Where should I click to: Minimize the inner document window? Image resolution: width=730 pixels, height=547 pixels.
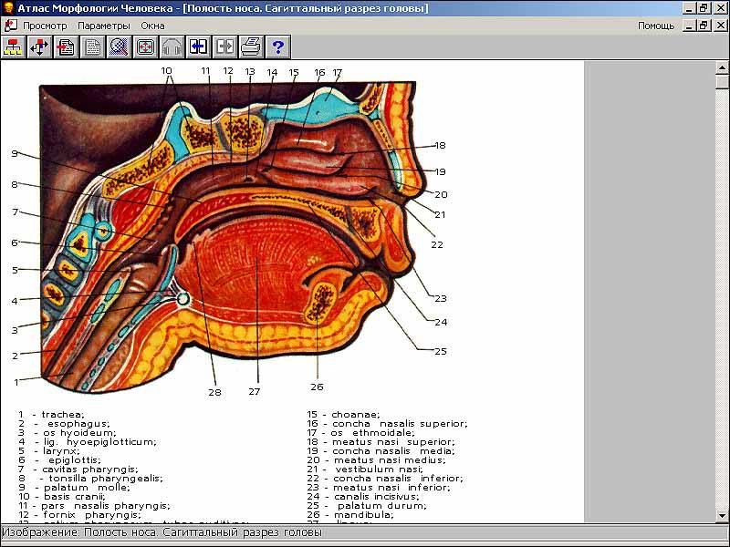[689, 26]
